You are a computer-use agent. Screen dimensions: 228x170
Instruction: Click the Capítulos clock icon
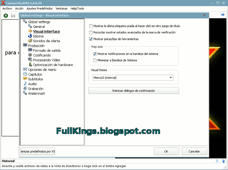25,74
